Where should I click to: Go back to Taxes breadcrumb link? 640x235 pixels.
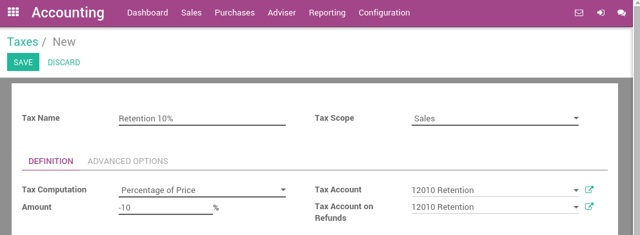[x=23, y=42]
